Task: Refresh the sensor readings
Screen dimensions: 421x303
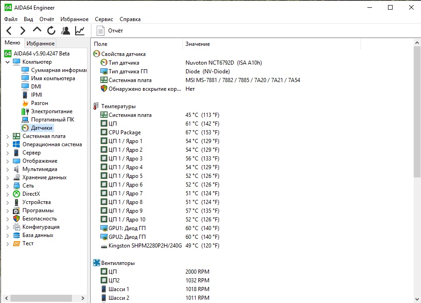Action: [51, 31]
